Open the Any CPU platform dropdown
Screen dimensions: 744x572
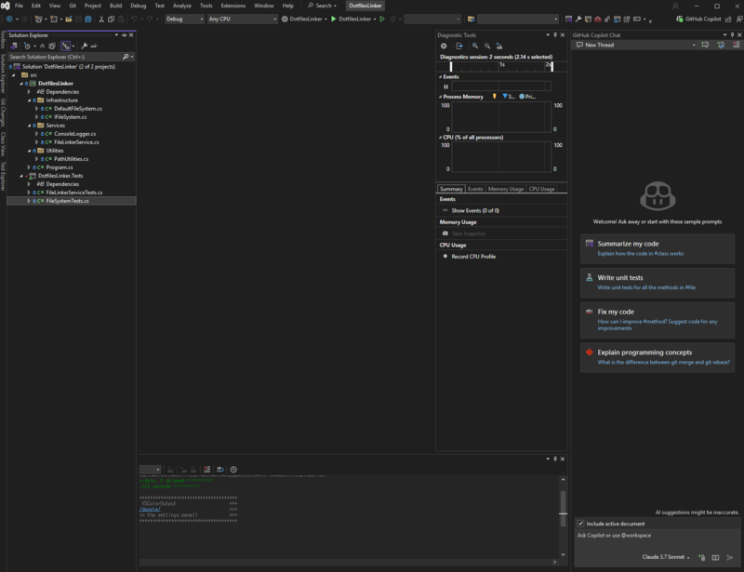(x=243, y=19)
